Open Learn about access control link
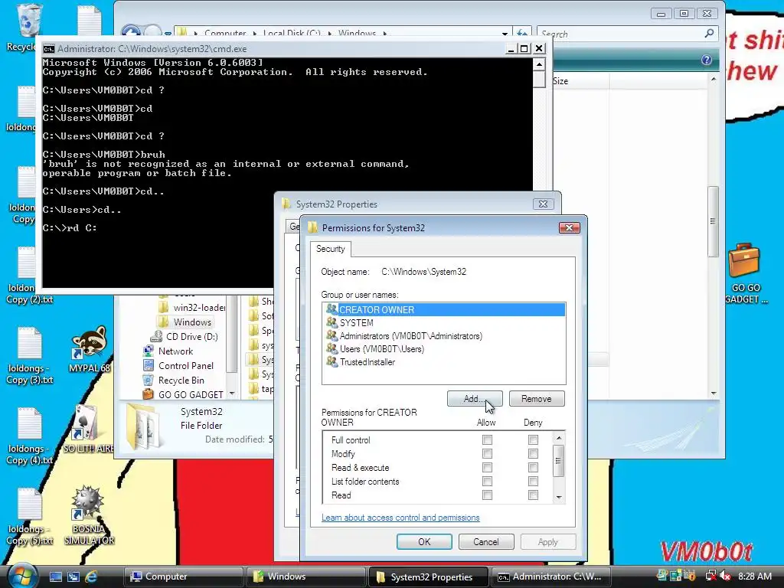This screenshot has height=588, width=784. click(x=400, y=518)
